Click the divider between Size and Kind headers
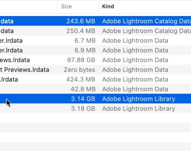This screenshot has width=191, height=151. [99, 6]
